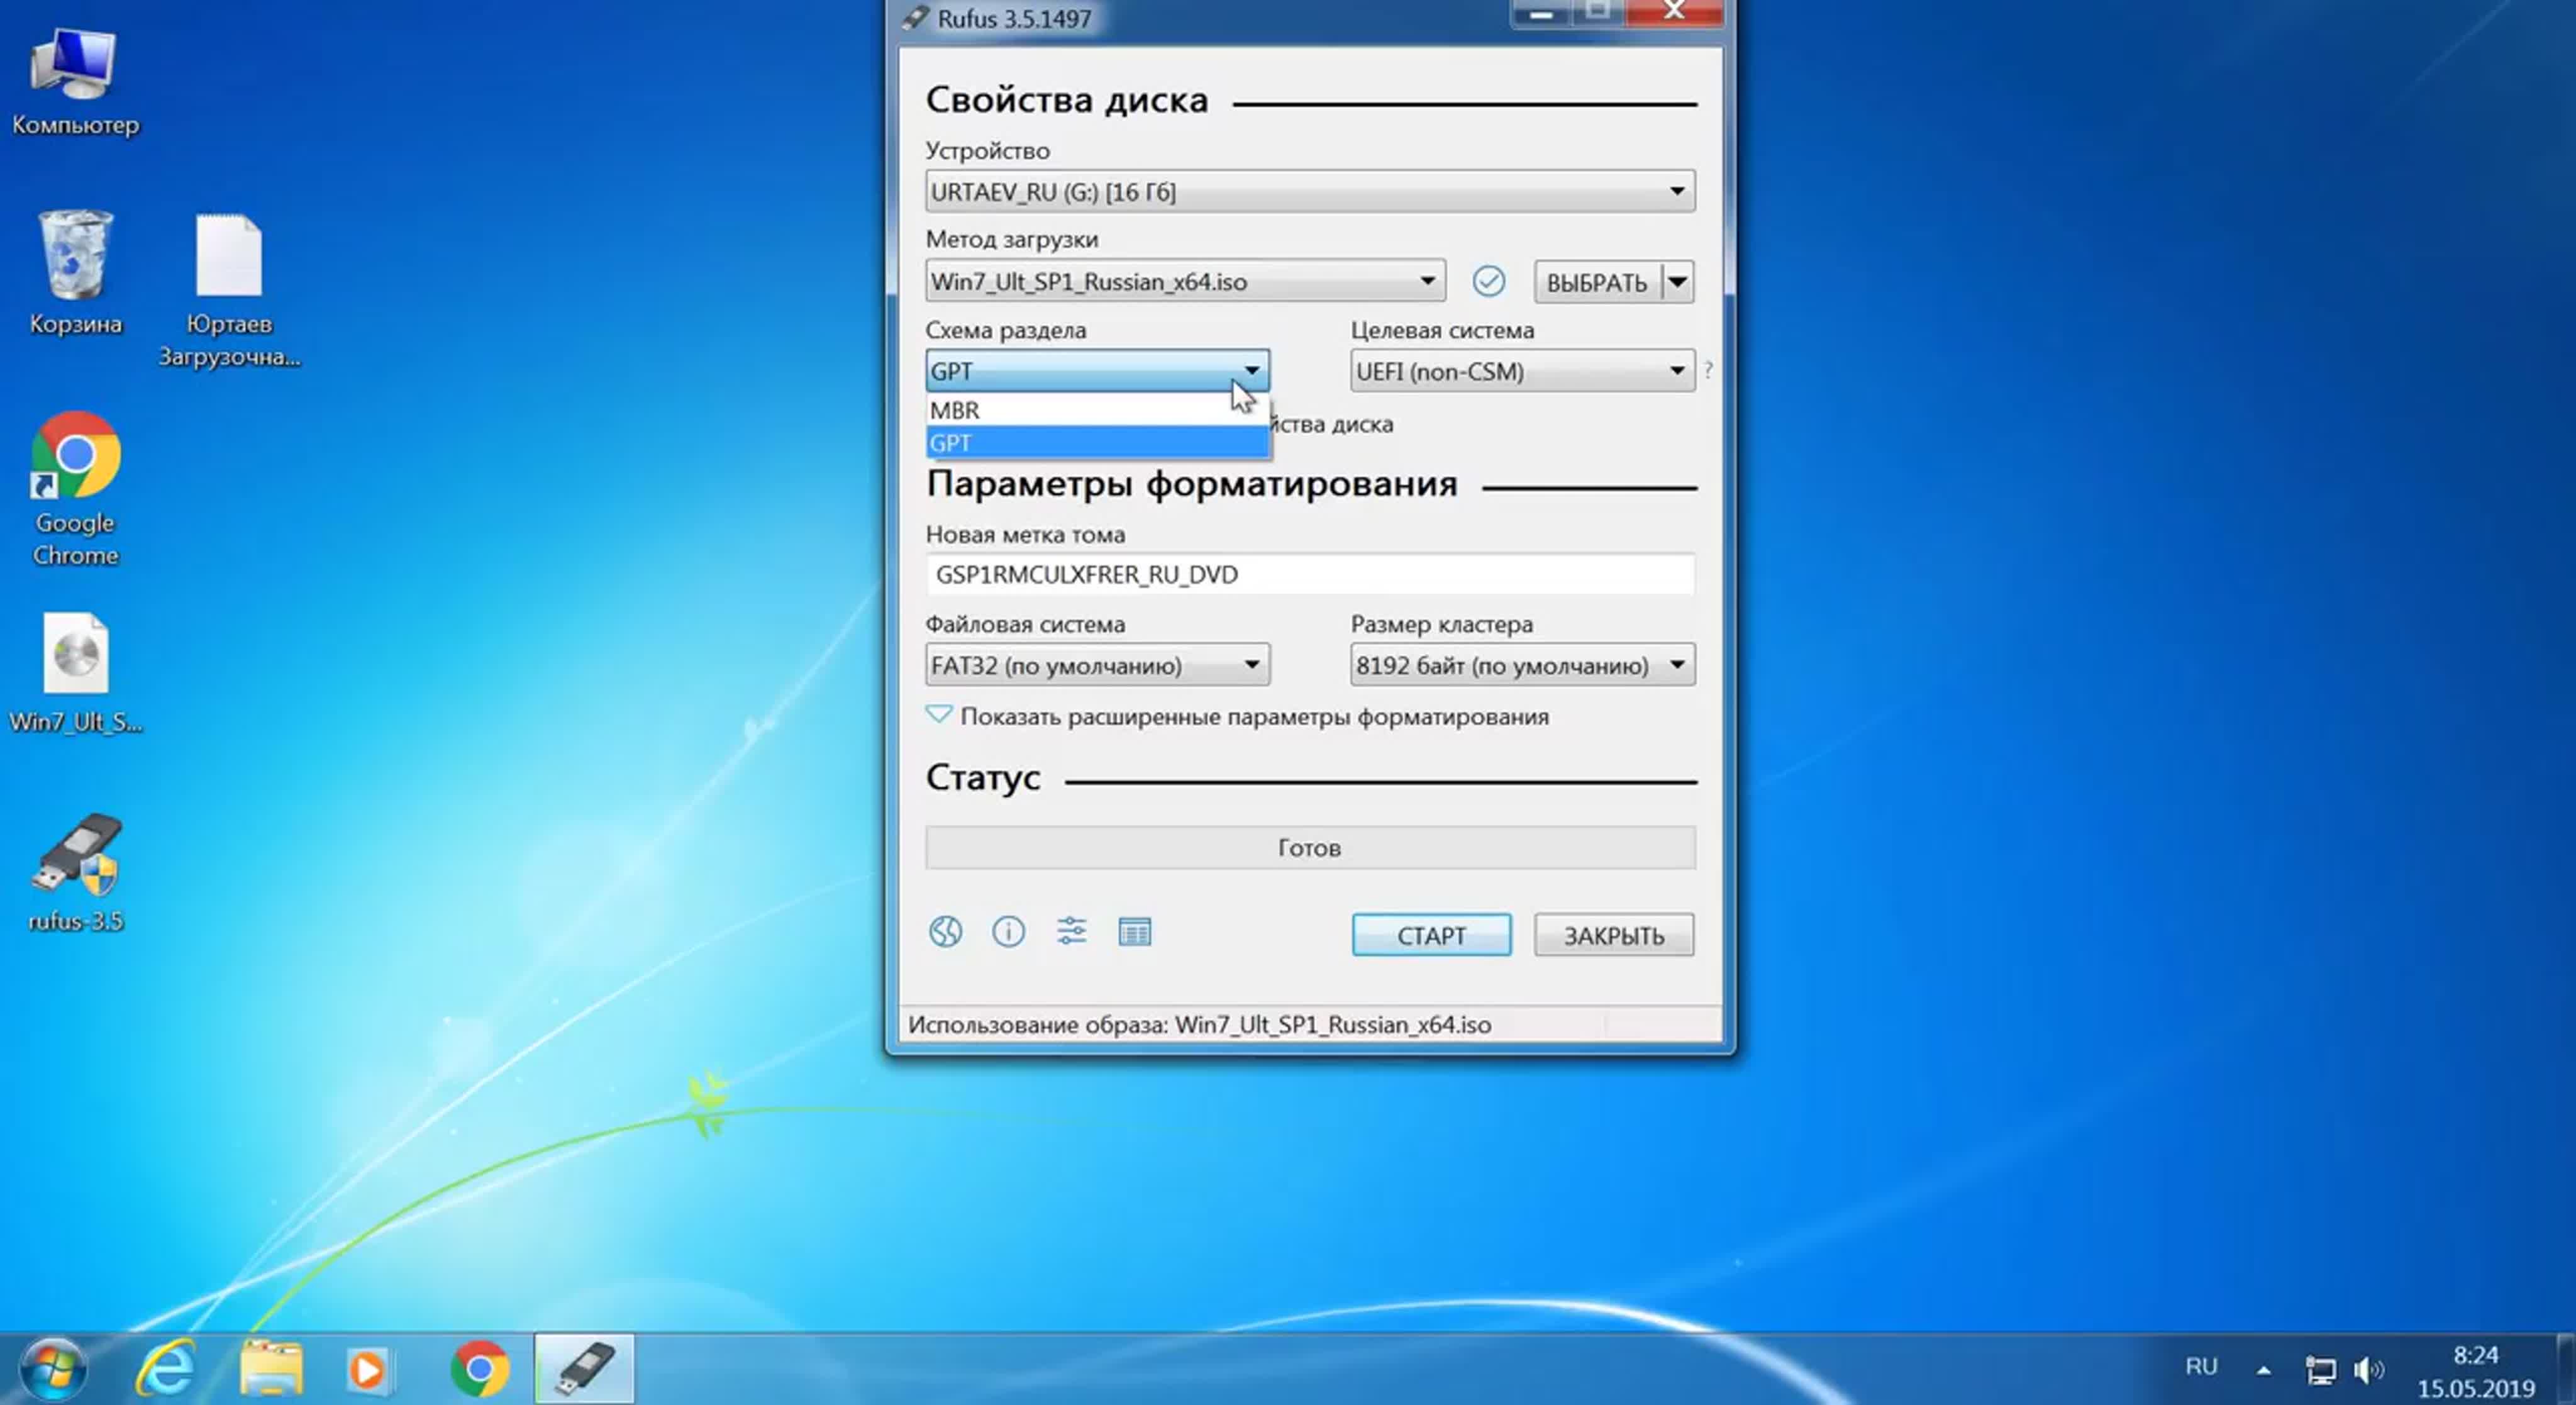The height and width of the screenshot is (1405, 2576).
Task: Open Chrome from the taskbar
Action: coord(480,1369)
